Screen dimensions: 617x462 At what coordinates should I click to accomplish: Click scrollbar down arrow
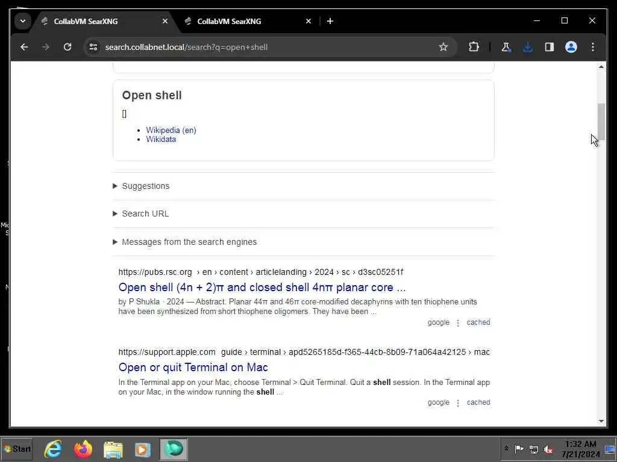point(601,421)
